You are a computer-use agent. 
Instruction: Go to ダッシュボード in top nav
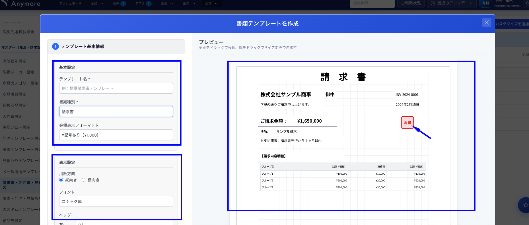70,3
